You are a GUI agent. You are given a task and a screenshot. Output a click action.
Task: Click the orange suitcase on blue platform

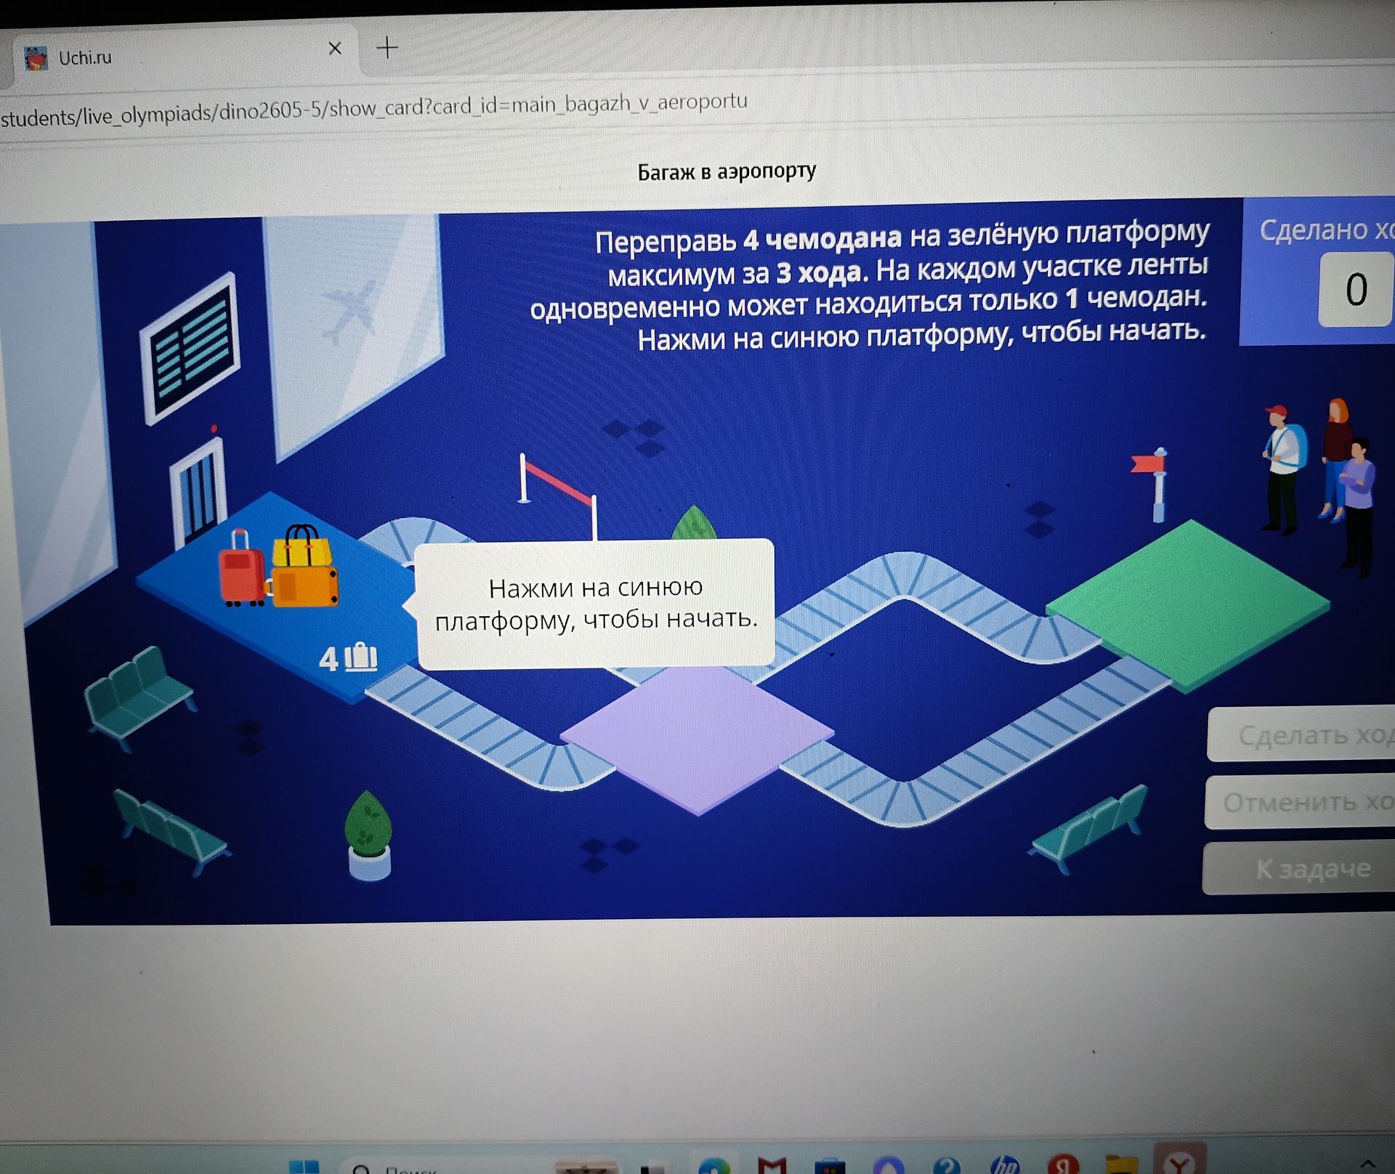pos(305,587)
